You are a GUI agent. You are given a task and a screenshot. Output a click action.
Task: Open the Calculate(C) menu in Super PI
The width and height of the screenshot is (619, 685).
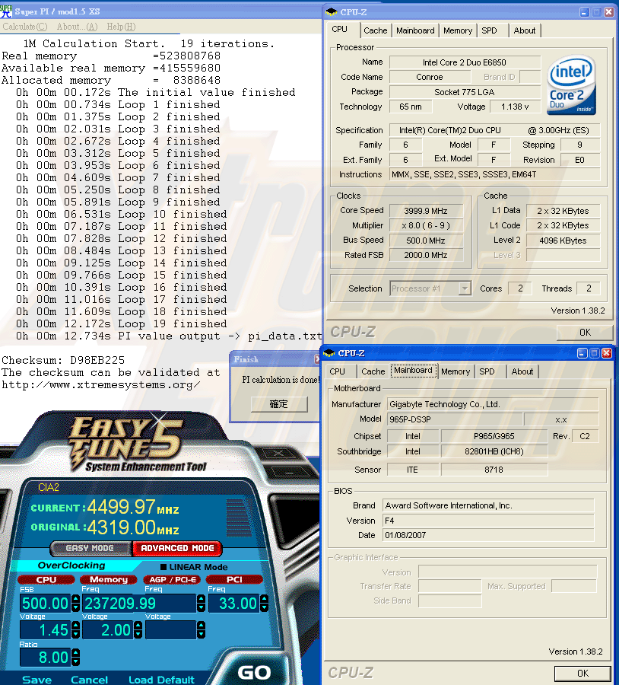[x=25, y=27]
